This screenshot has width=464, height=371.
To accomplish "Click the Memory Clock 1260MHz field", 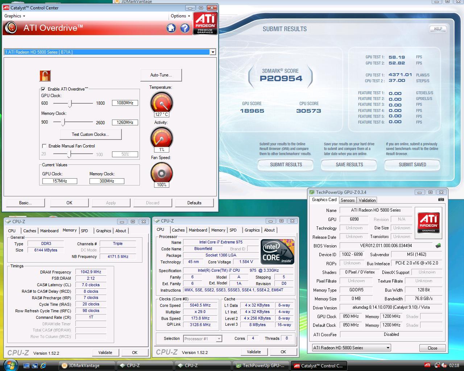I will point(125,122).
